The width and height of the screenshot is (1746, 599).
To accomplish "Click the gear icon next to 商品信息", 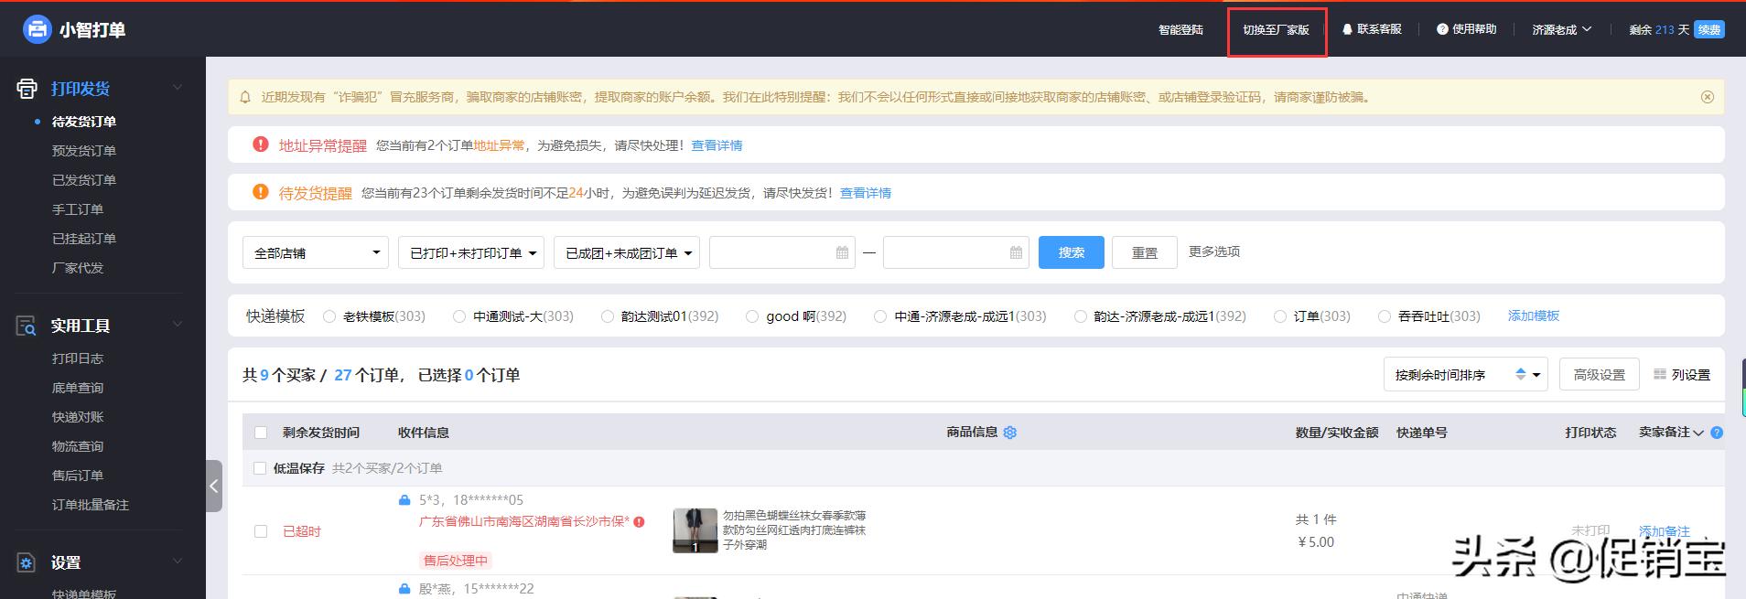I will [x=1010, y=433].
